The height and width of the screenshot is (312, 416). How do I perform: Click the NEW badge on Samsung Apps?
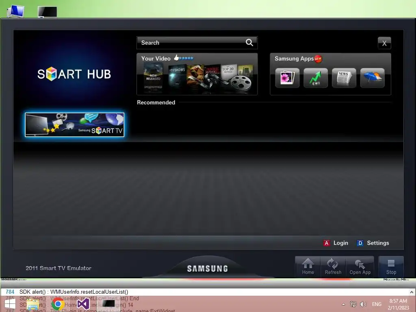tap(318, 58)
